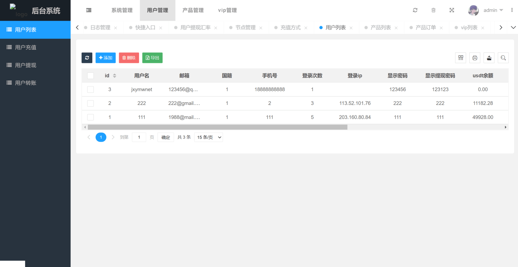
Task: Check the row with email 1988@mail
Action: pos(90,117)
